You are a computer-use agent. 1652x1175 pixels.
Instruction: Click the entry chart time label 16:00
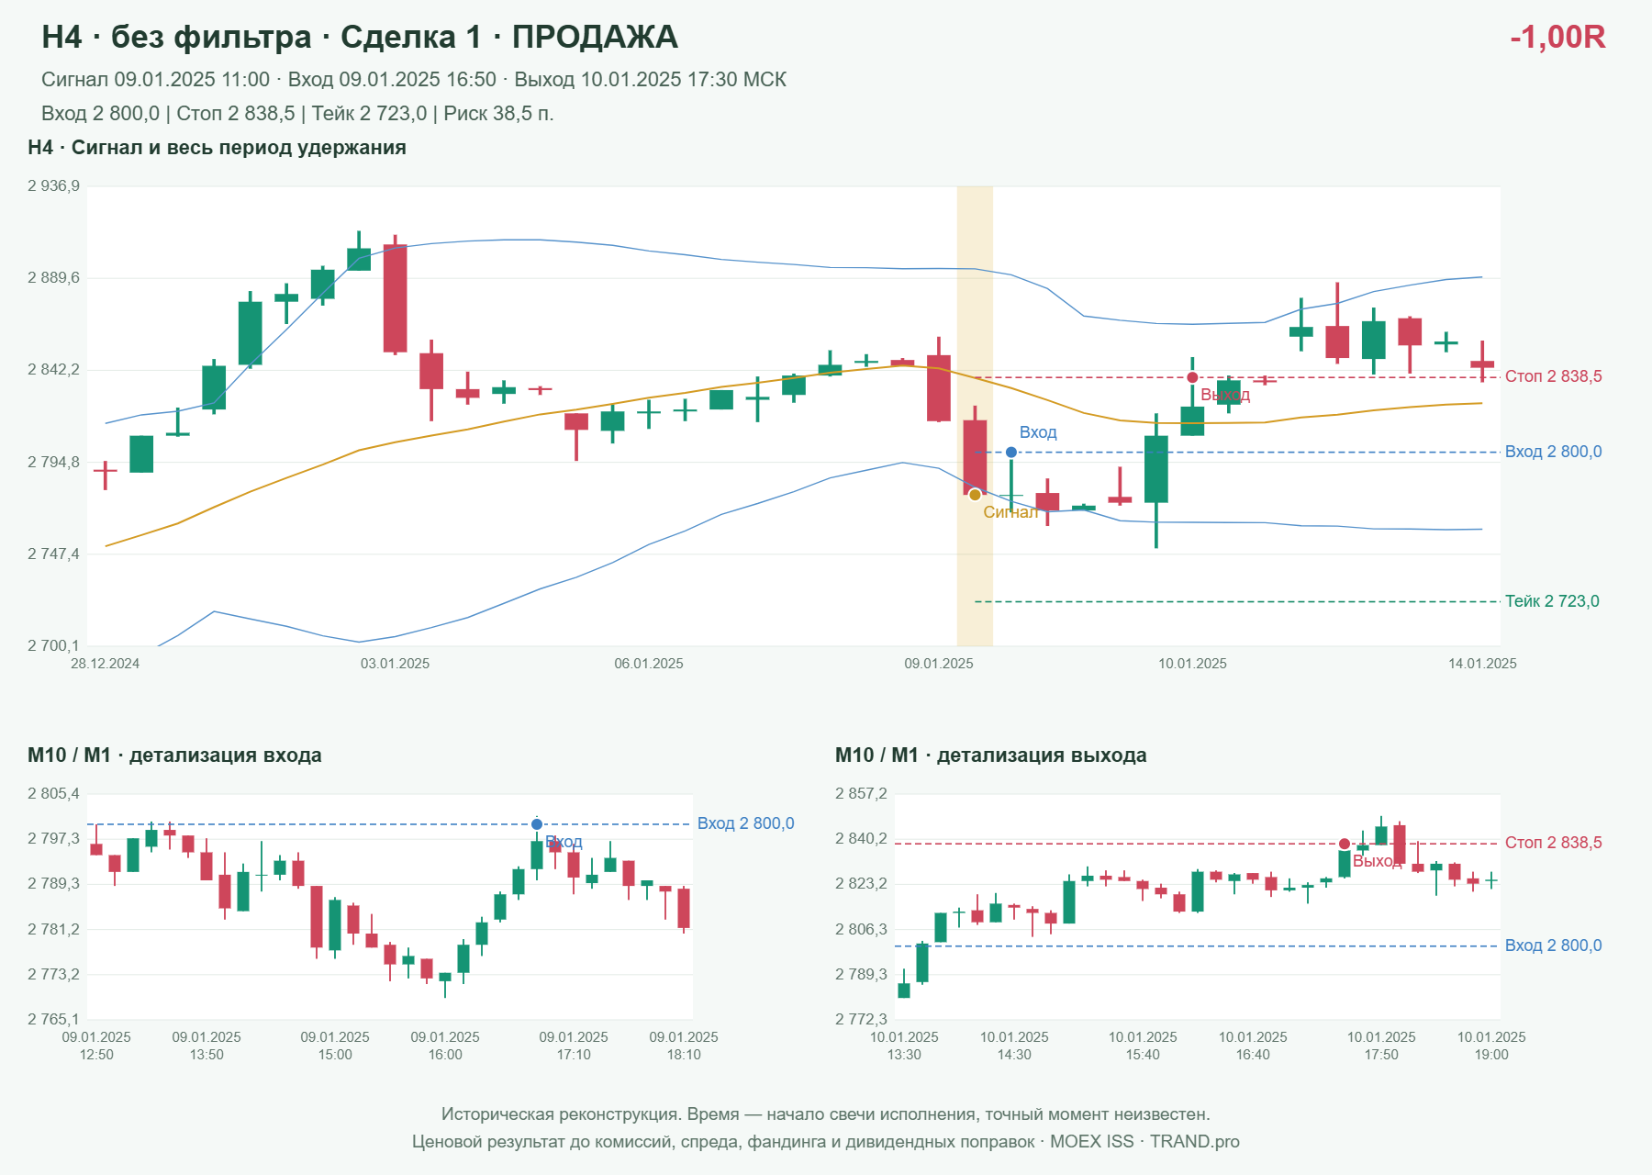click(445, 1055)
